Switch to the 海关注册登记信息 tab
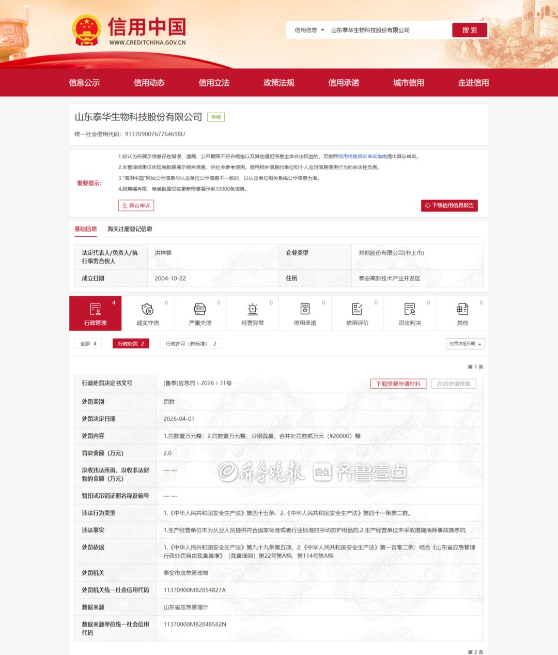This screenshot has height=655, width=558. coord(130,229)
